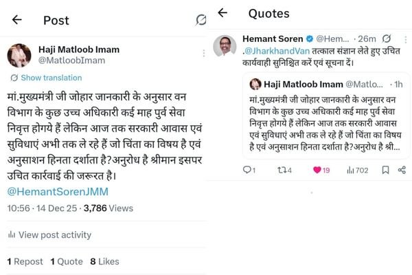The height and width of the screenshot is (275, 412).
Task: Repost Hemant Soren's quote post
Action: point(285,170)
